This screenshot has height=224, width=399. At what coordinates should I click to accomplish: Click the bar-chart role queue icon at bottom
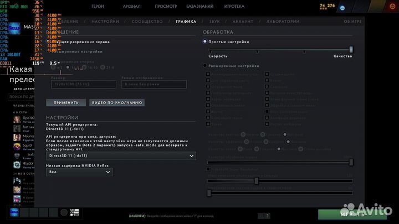pos(75,212)
